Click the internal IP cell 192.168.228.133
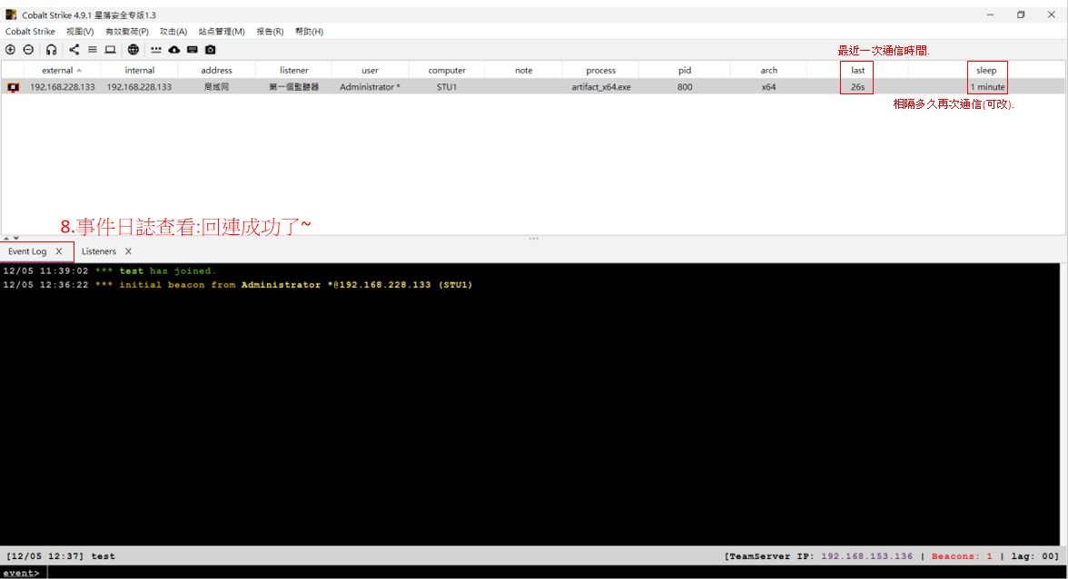The image size is (1068, 579). [x=139, y=87]
